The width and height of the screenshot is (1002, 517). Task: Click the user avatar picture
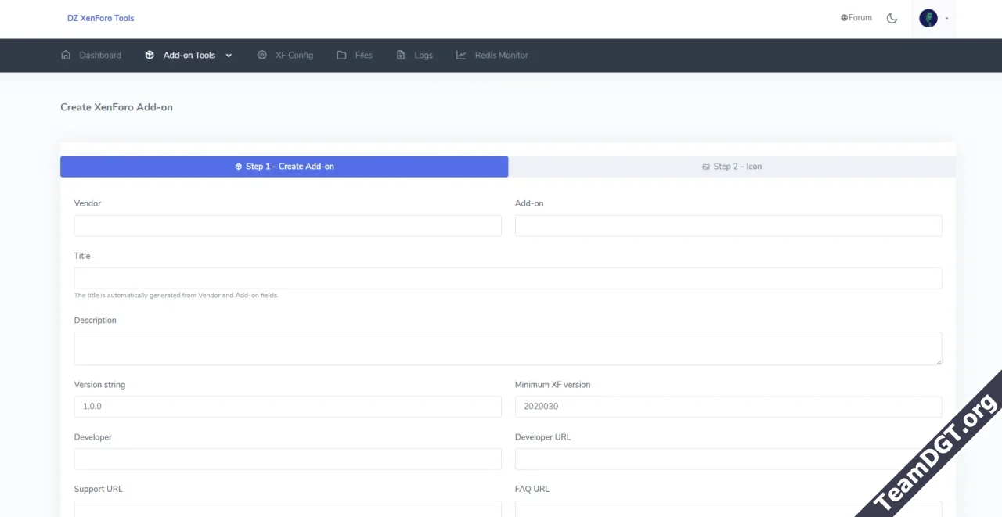tap(928, 18)
